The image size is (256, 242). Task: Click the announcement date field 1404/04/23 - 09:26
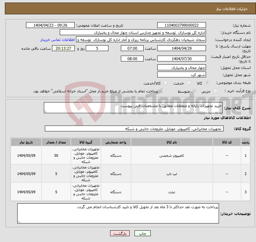tap(50, 25)
